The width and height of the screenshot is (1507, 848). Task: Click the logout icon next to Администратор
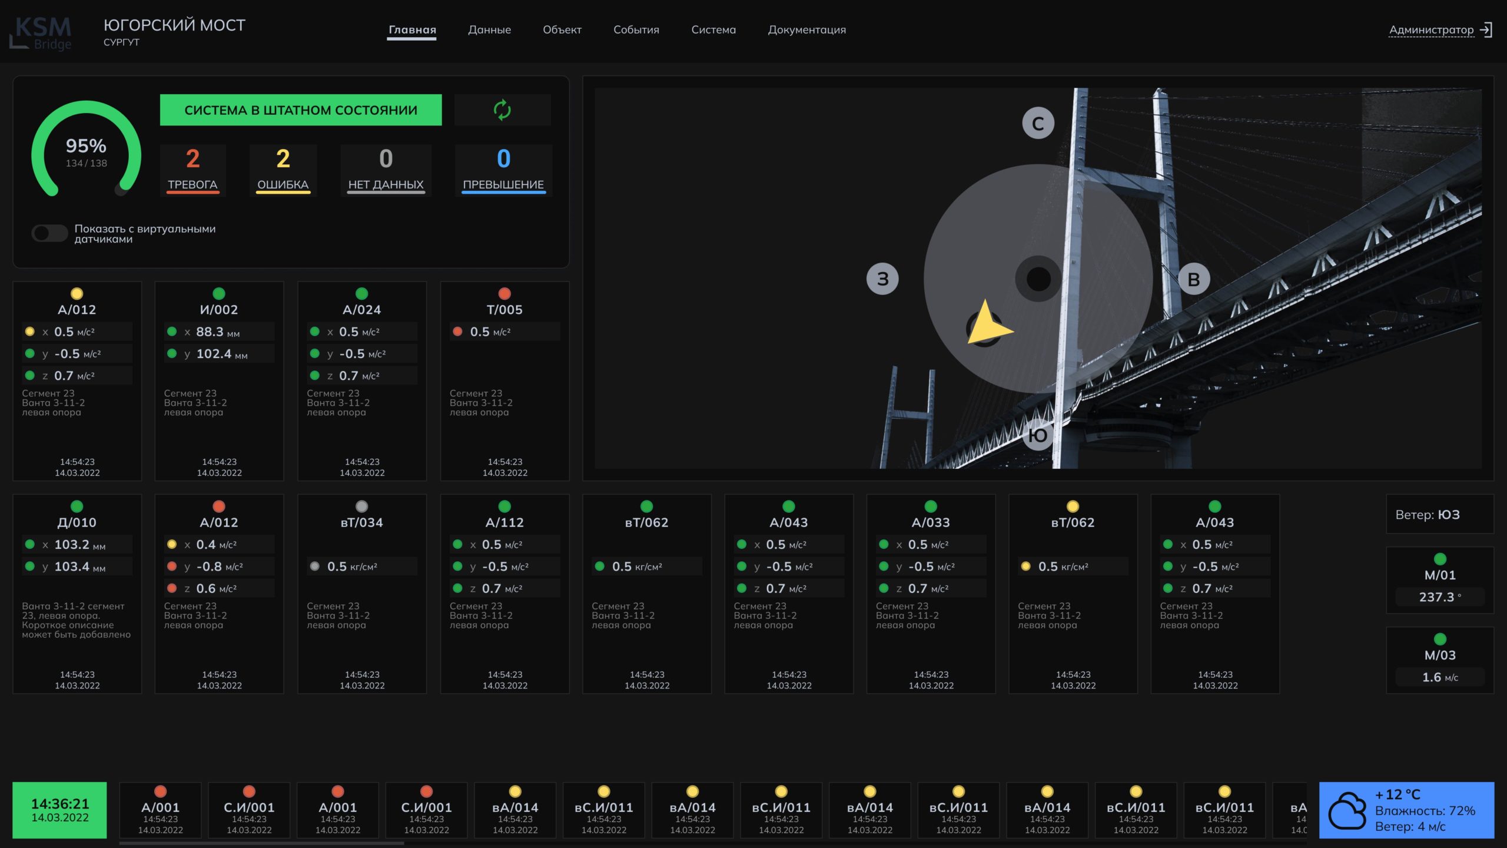[x=1486, y=29]
